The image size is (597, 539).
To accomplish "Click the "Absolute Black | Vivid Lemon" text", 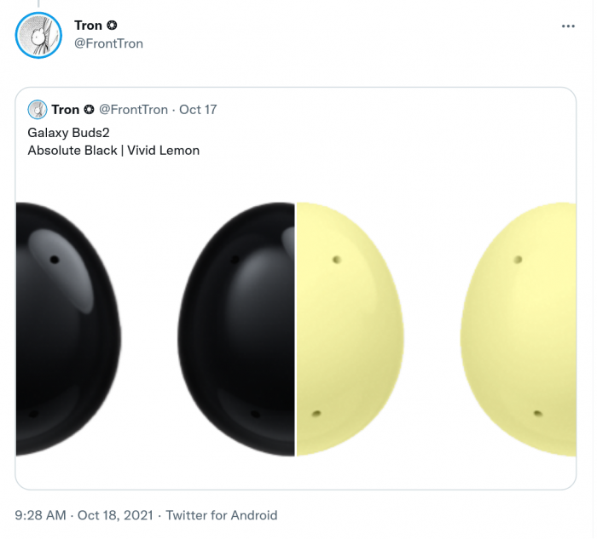I will coord(113,151).
